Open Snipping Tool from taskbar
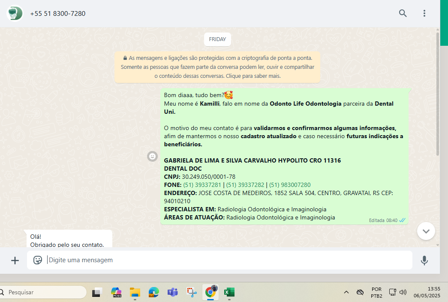The width and height of the screenshot is (448, 302). (x=192, y=292)
